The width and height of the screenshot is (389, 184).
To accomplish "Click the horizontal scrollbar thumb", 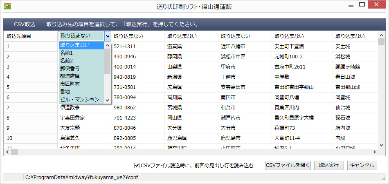I will tap(14, 152).
